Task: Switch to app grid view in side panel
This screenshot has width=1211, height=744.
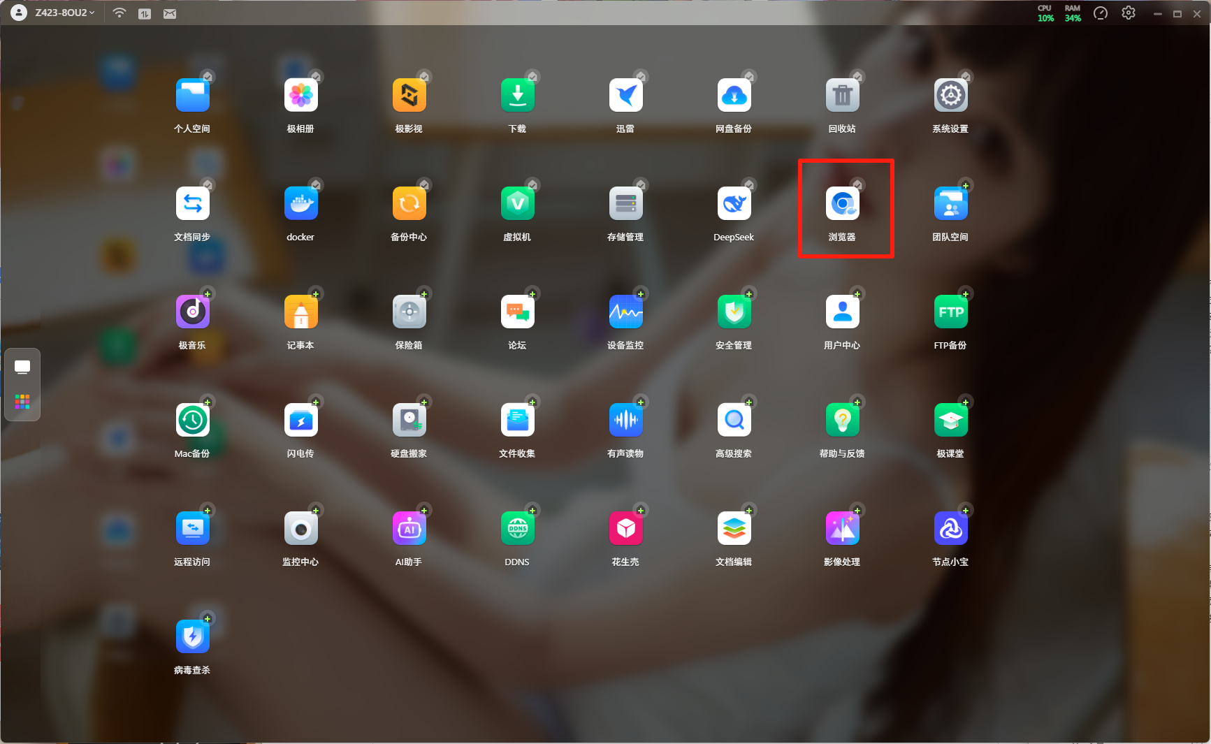Action: tap(22, 402)
